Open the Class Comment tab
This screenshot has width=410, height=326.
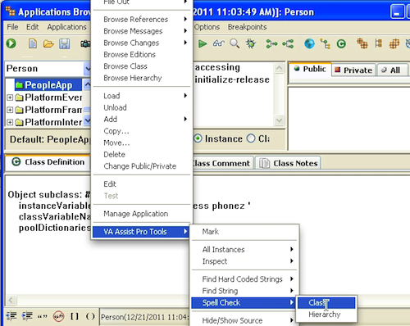[x=222, y=163]
